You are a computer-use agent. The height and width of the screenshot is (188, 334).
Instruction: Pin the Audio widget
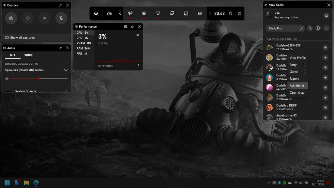pyautogui.click(x=60, y=48)
